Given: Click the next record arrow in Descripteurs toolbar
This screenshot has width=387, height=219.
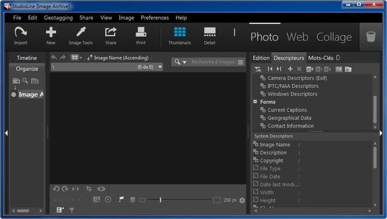Looking at the screenshot, I should click(279, 69).
